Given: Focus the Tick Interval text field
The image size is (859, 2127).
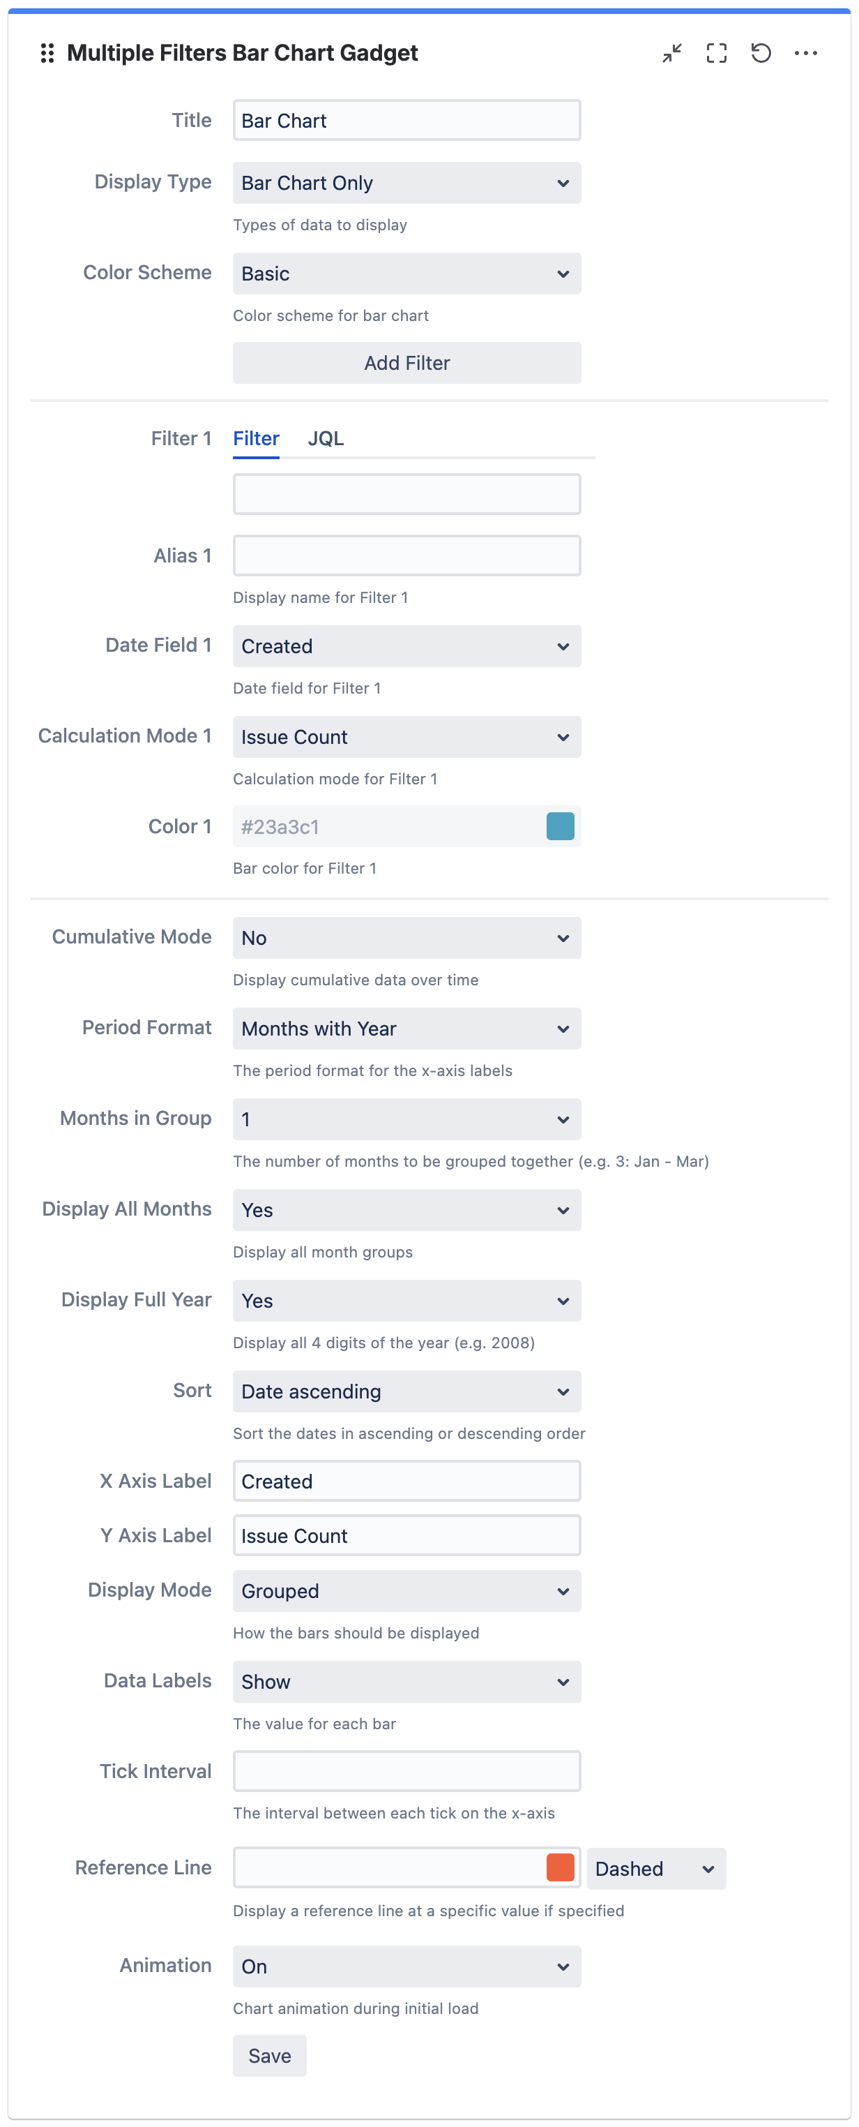Looking at the screenshot, I should click(406, 1771).
